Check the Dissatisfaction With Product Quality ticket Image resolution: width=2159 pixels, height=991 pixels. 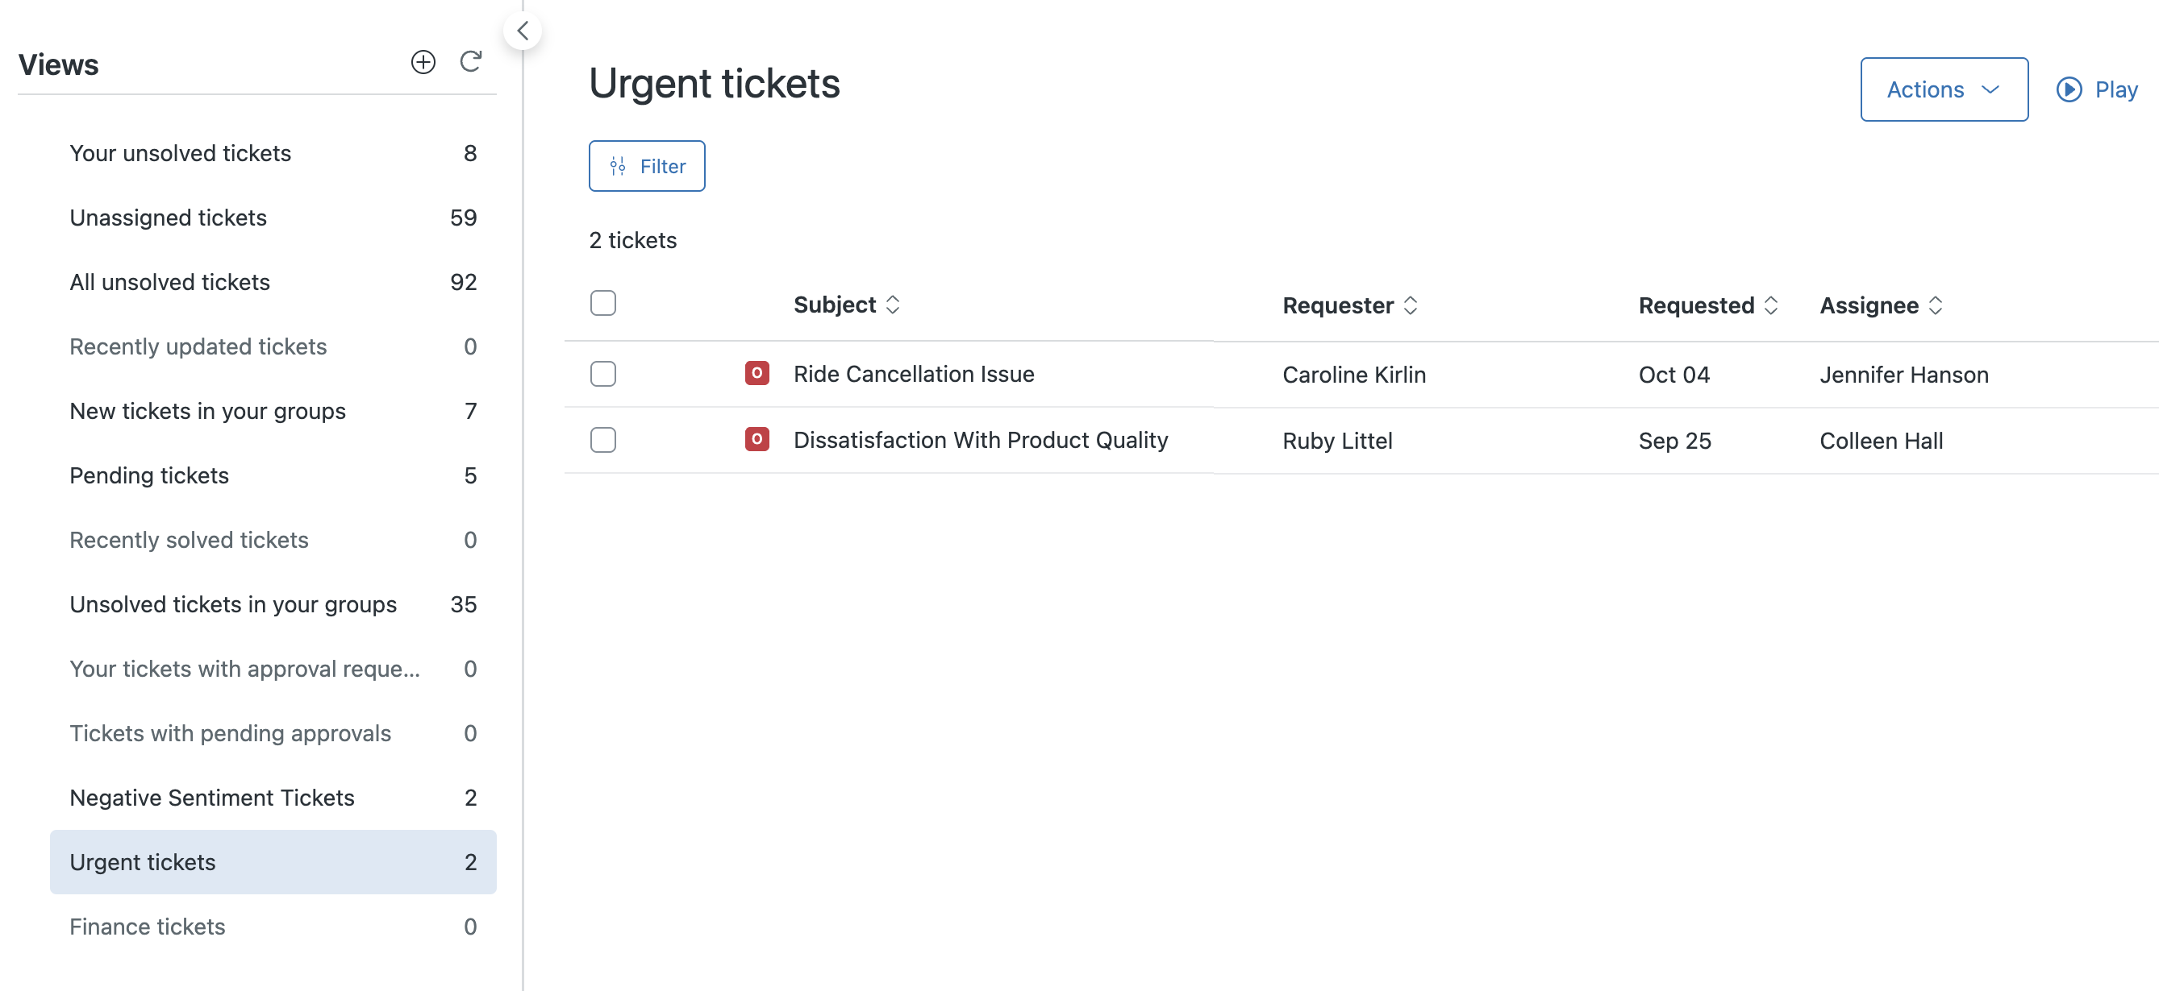pyautogui.click(x=602, y=439)
